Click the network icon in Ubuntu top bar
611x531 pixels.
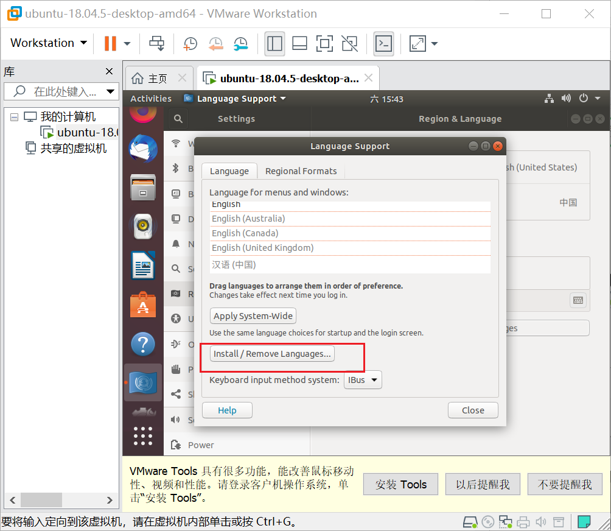(x=549, y=98)
